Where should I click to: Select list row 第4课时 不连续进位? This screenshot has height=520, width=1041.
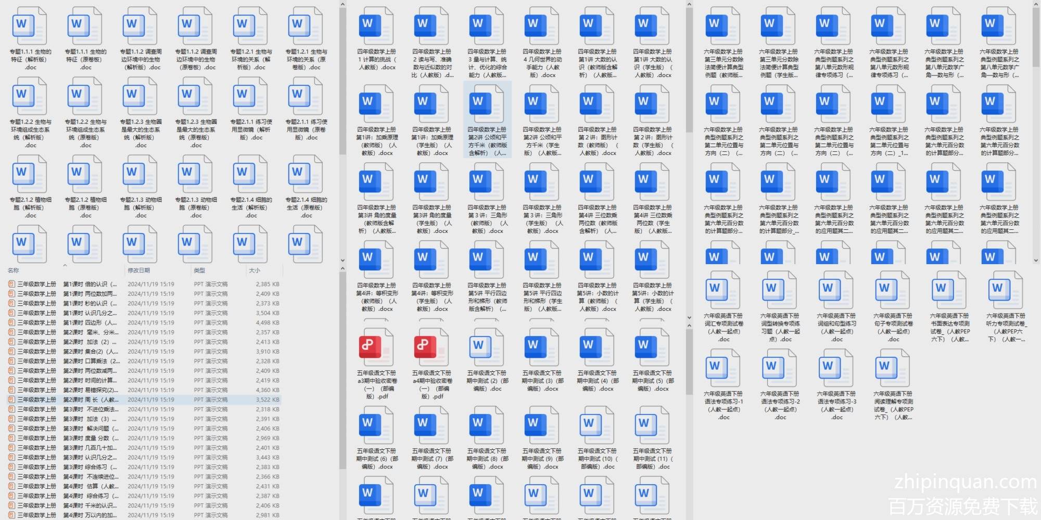pyautogui.click(x=144, y=477)
